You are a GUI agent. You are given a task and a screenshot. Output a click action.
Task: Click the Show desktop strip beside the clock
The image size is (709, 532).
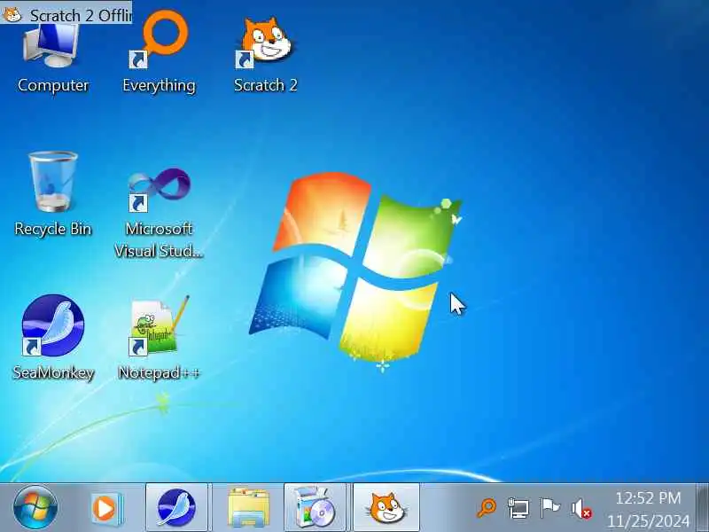pos(702,507)
